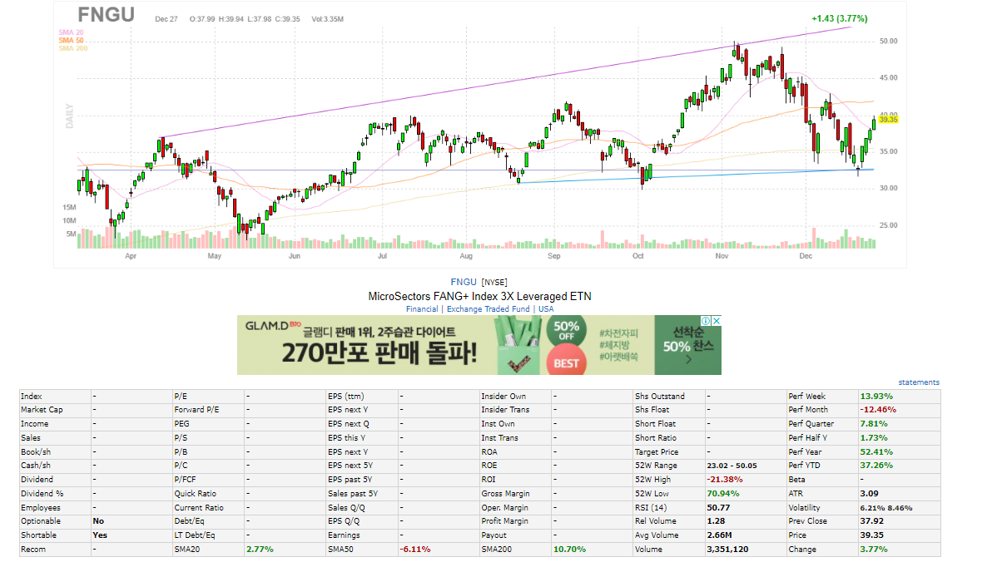Screen dimensions: 997x567
Task: Click the Market Cap label in the table
Action: pos(42,410)
